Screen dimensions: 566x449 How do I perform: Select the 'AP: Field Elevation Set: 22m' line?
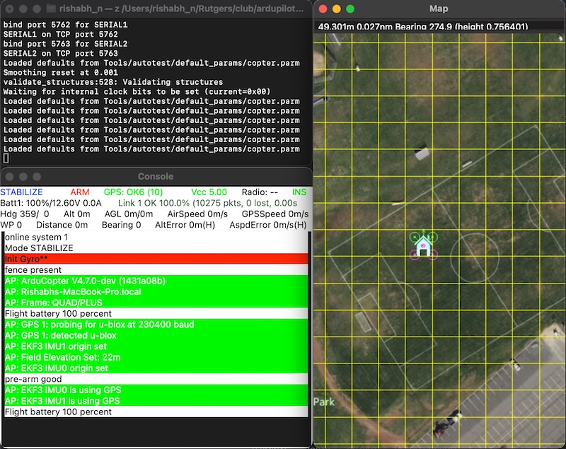pyautogui.click(x=156, y=358)
